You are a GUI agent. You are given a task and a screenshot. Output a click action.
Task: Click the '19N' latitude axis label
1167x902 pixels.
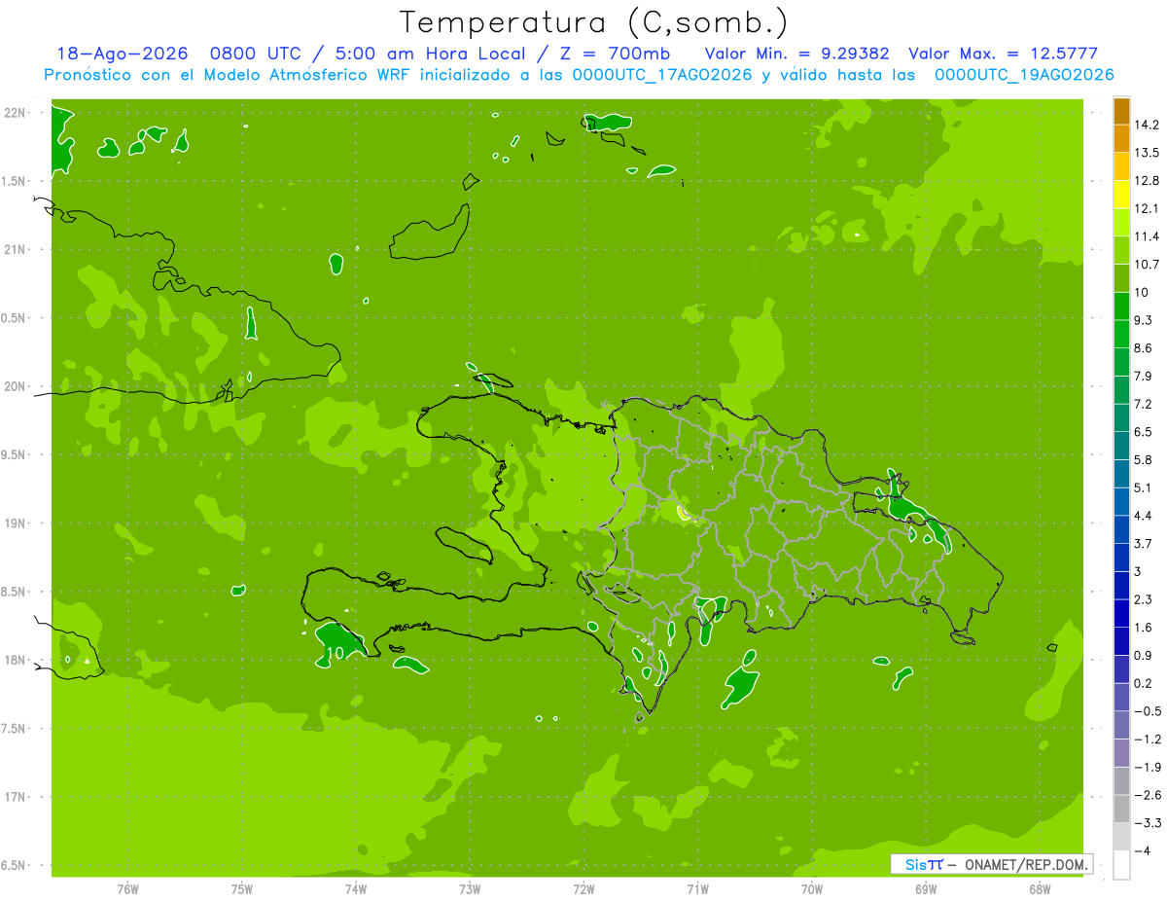point(15,523)
